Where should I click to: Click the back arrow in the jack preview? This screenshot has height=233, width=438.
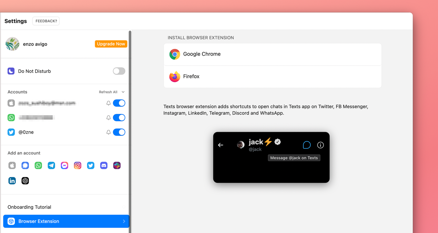[221, 145]
